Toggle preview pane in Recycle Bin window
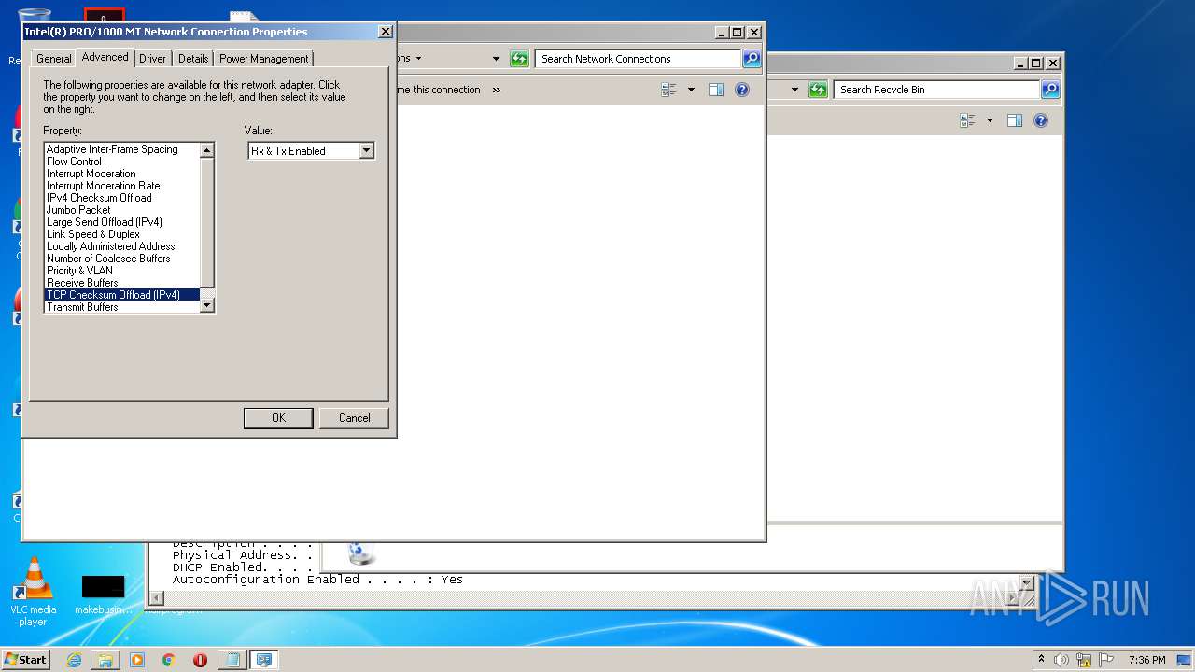Screen dimensions: 1195x672 click(1015, 120)
